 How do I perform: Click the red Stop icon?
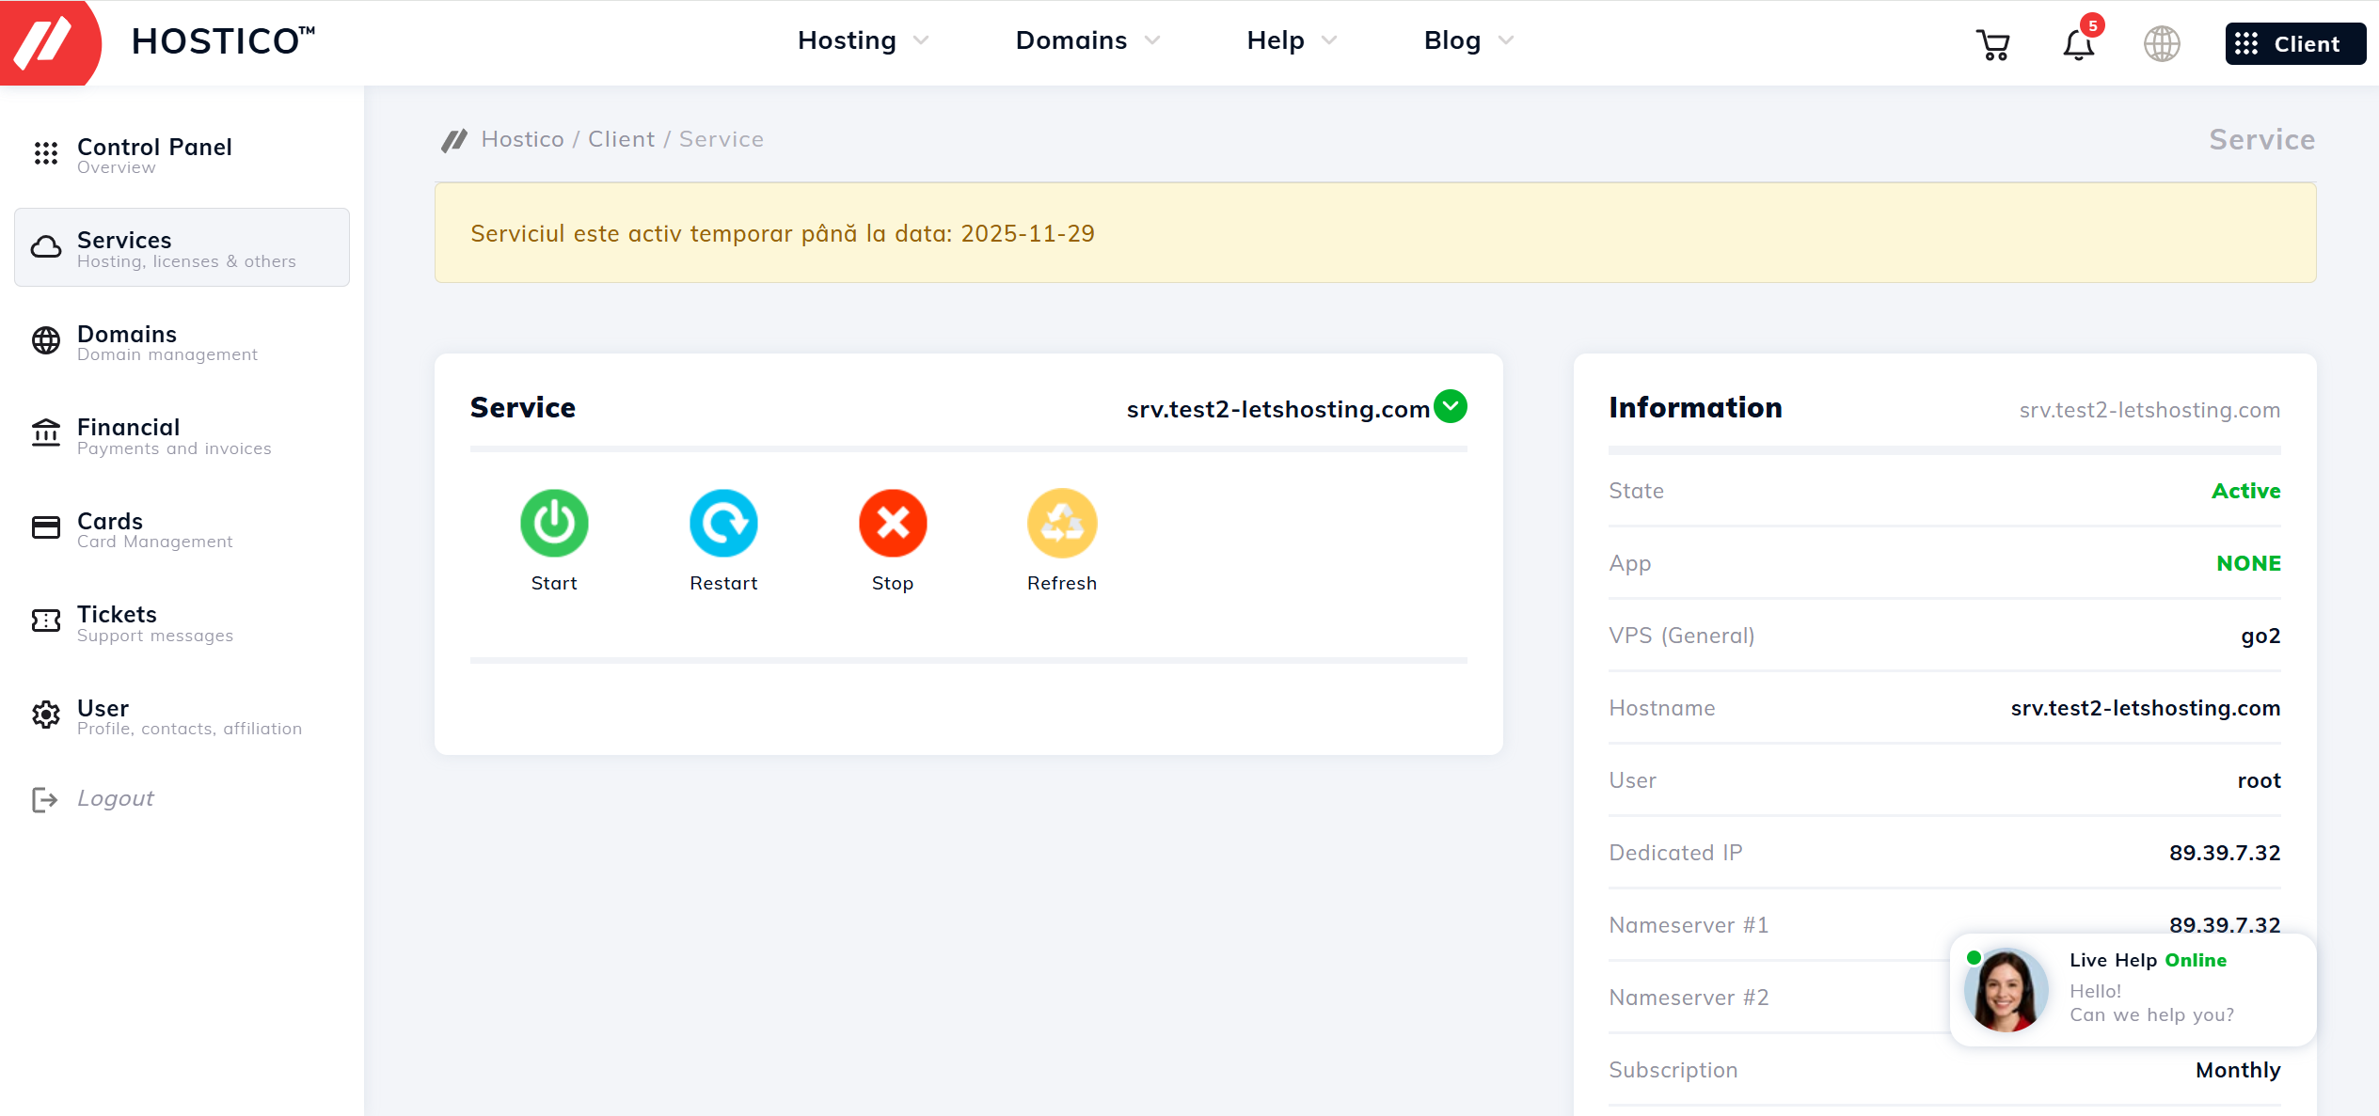click(893, 523)
